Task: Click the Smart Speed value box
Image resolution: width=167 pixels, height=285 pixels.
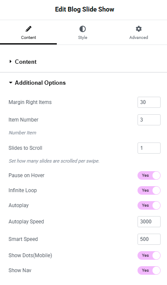Action: pos(149,239)
